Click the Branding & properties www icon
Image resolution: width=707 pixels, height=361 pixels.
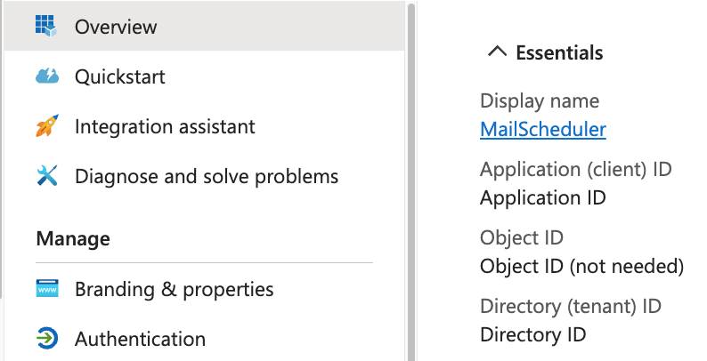pos(46,289)
